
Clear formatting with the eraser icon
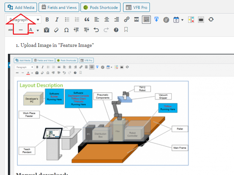coord(56,30)
